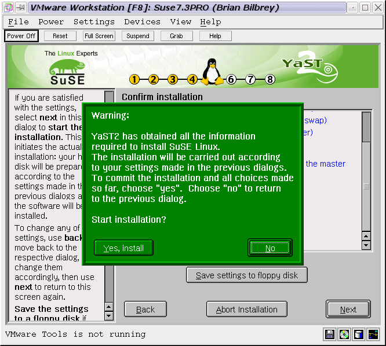This screenshot has height=346, width=386.
Task: Click the CD-ROM status icon
Action: pyautogui.click(x=344, y=334)
